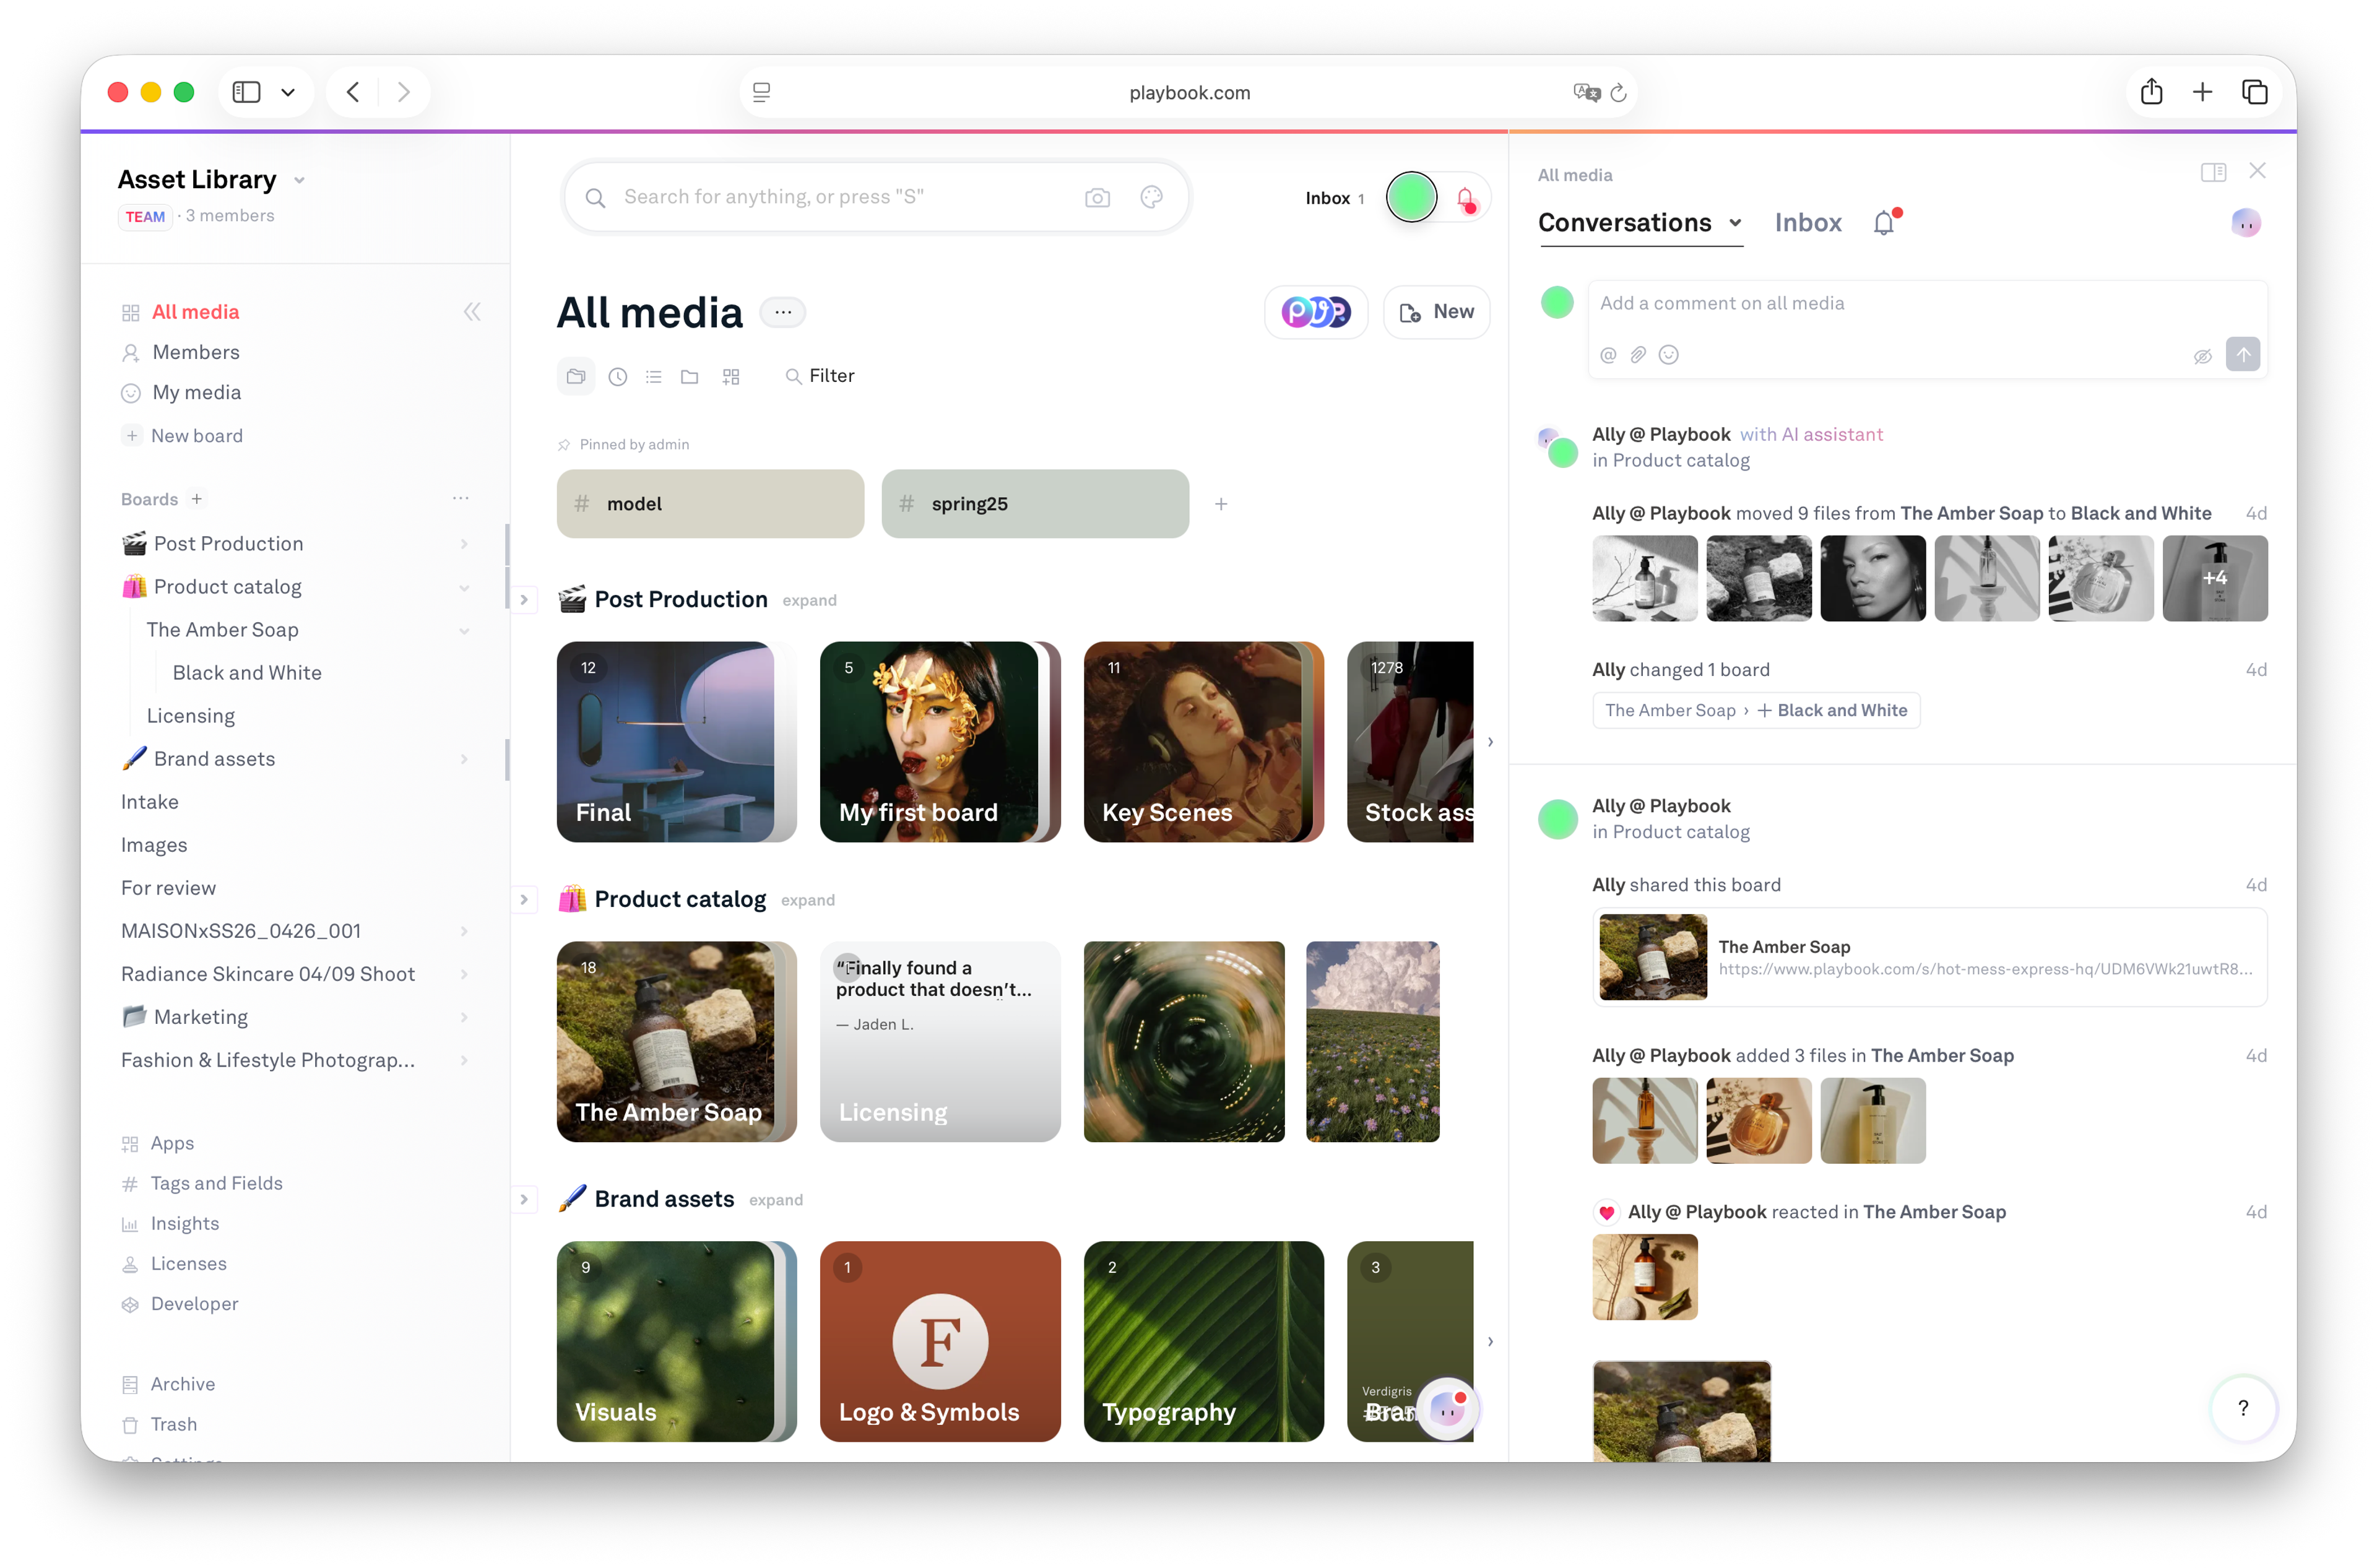
Task: Click the mention @ icon in comment box
Action: 1608,355
